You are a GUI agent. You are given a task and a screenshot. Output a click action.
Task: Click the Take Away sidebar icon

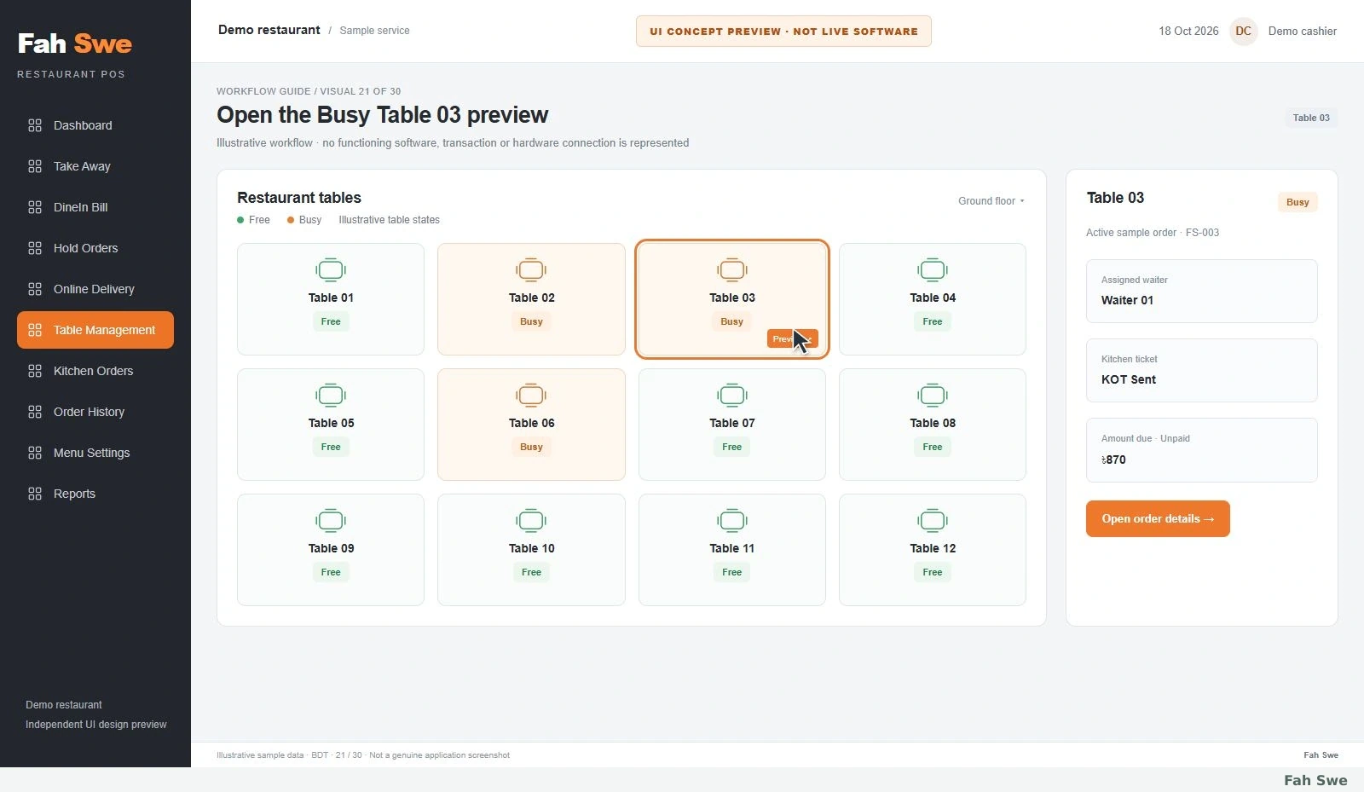[x=35, y=166]
